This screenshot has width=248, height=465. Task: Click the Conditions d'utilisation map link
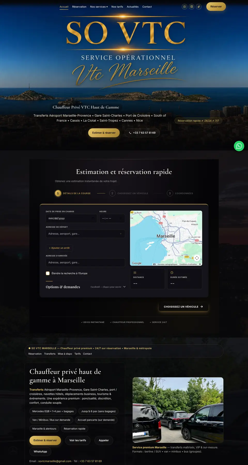188,264
